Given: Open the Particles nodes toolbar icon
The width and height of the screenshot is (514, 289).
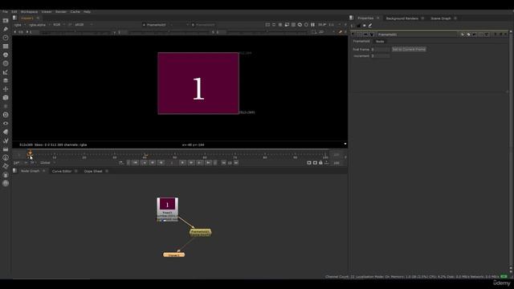Looking at the screenshot, I should pos(6,106).
